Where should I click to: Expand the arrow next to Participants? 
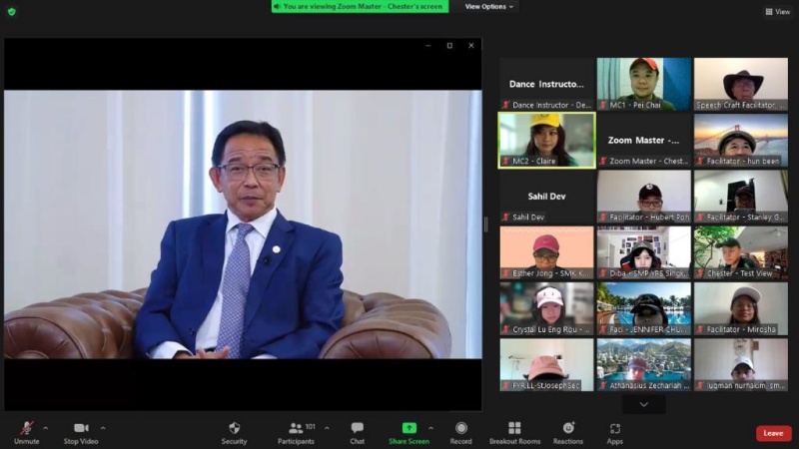coord(327,428)
